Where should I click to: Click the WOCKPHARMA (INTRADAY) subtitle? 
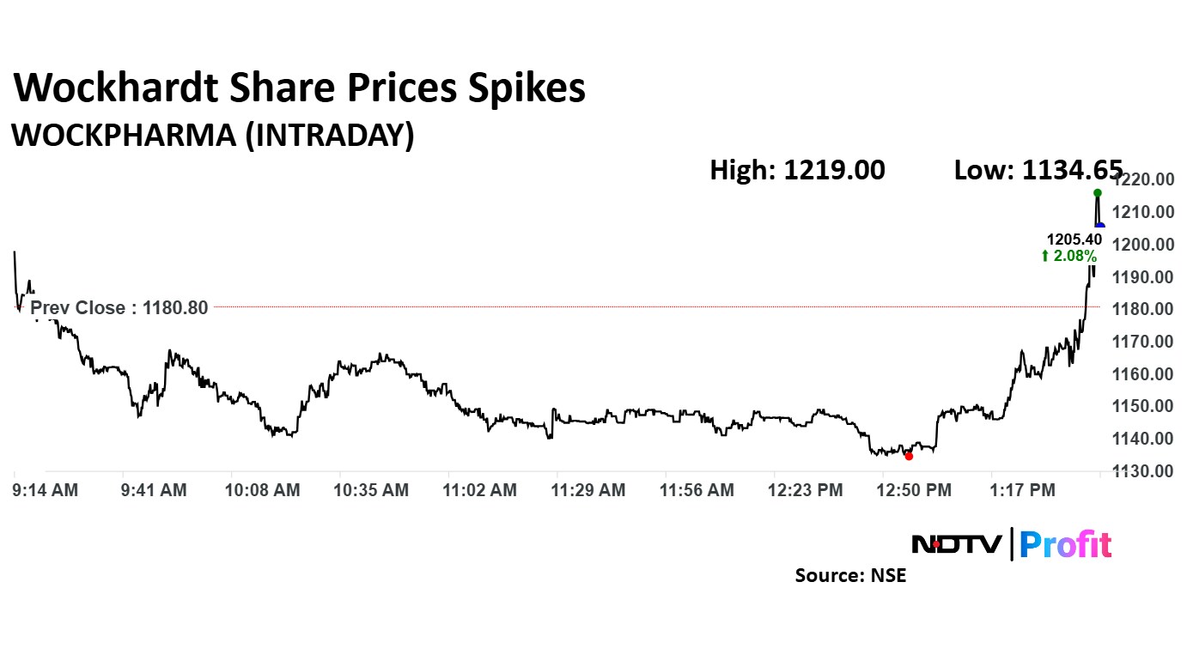point(212,136)
